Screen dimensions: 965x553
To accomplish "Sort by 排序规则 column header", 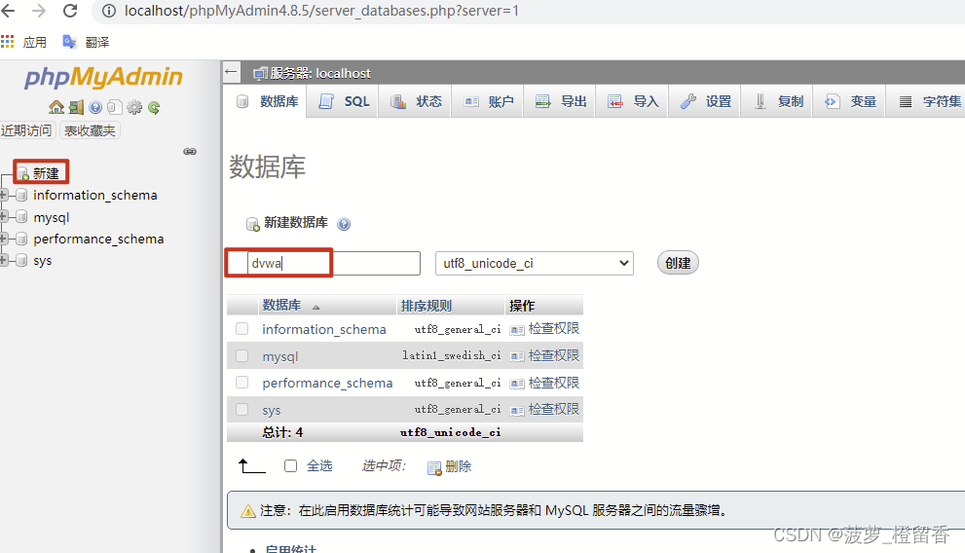I will tap(427, 306).
